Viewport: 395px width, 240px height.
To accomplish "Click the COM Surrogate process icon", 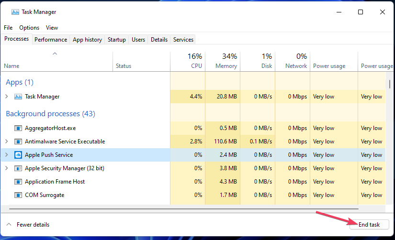I will point(18,195).
